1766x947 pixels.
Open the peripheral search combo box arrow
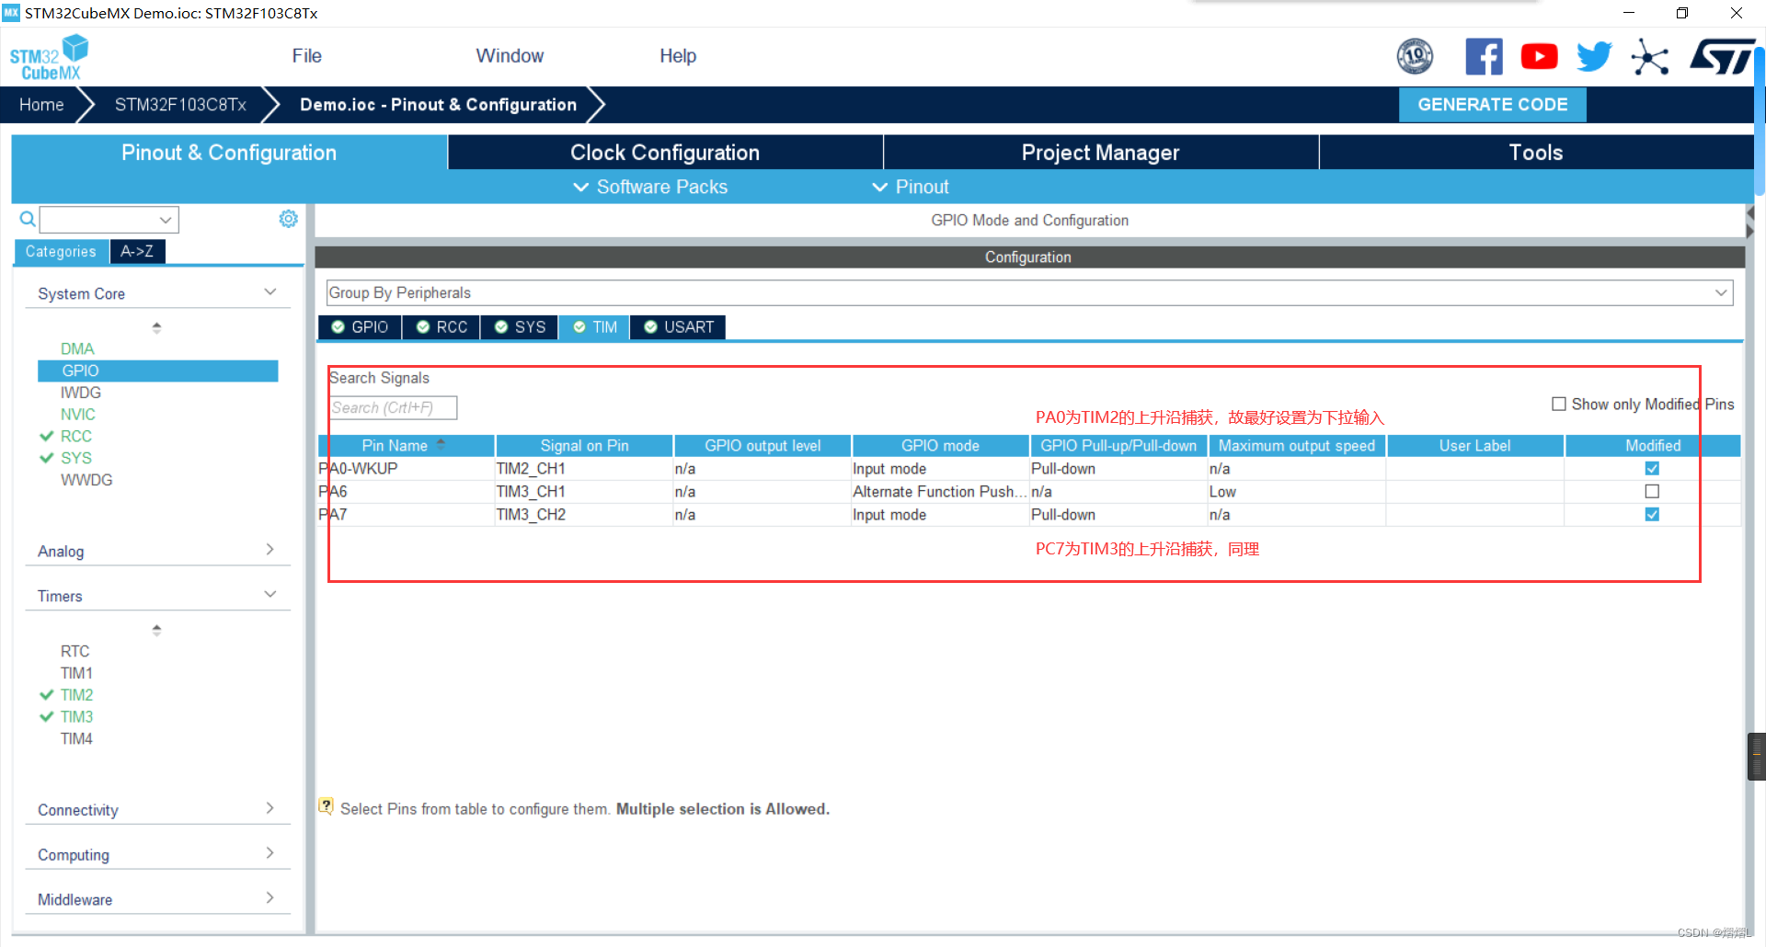166,220
